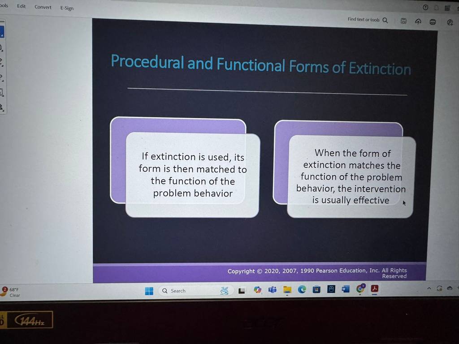
Task: Click the Find text or tools search
Action: pyautogui.click(x=368, y=20)
